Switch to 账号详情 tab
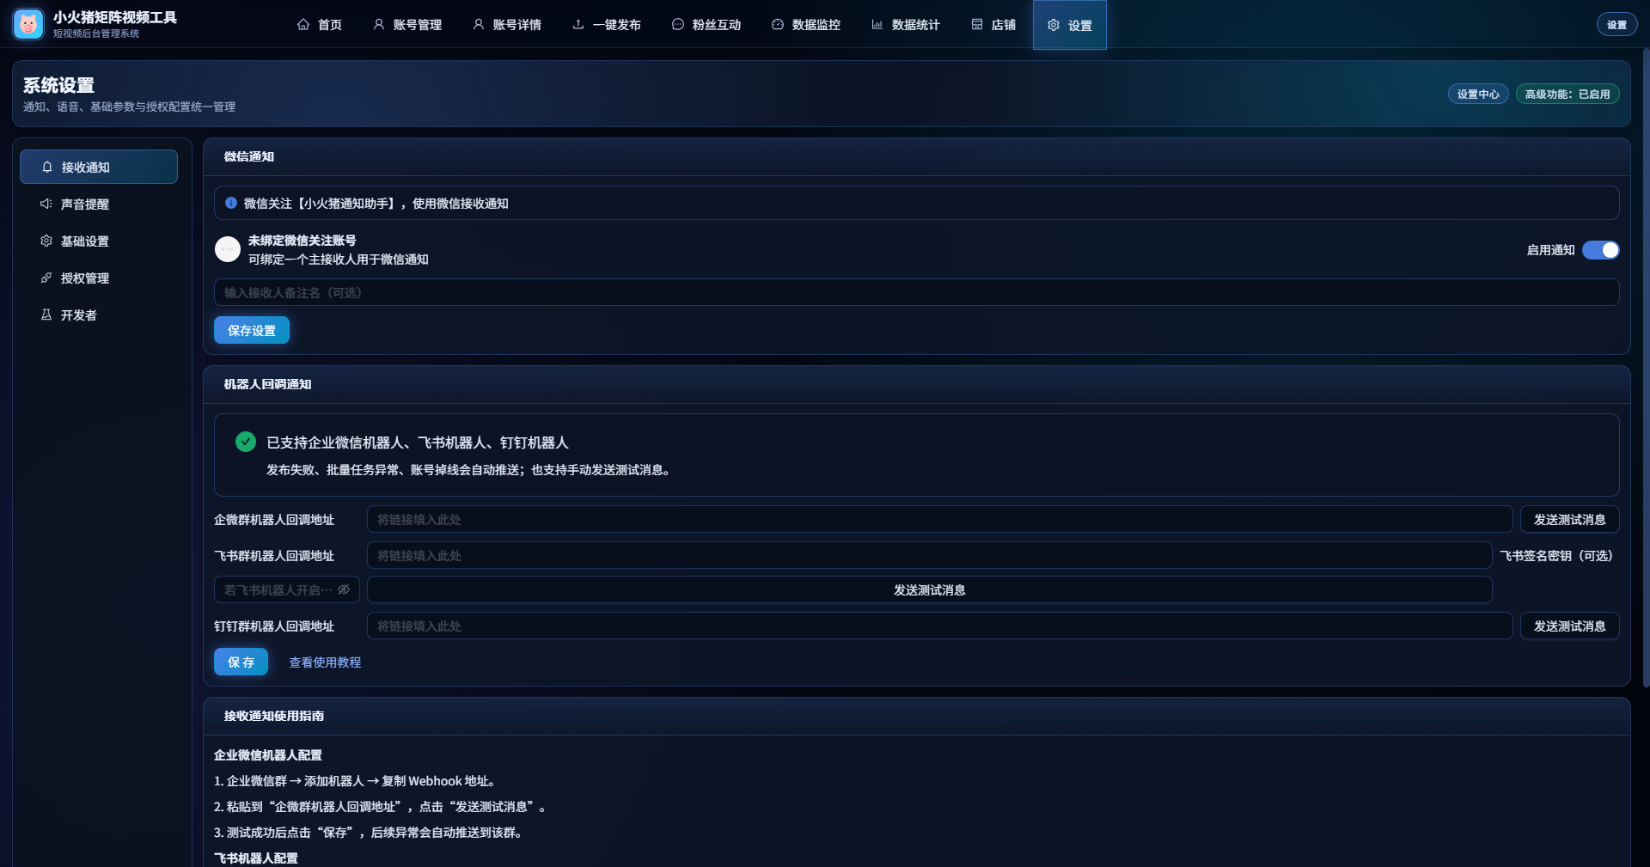 click(507, 25)
